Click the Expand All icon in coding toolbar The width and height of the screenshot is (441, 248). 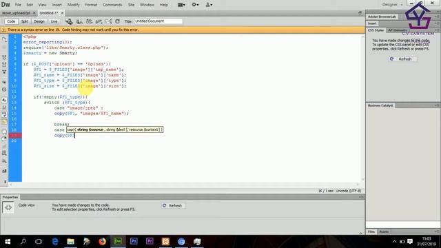tap(4, 72)
